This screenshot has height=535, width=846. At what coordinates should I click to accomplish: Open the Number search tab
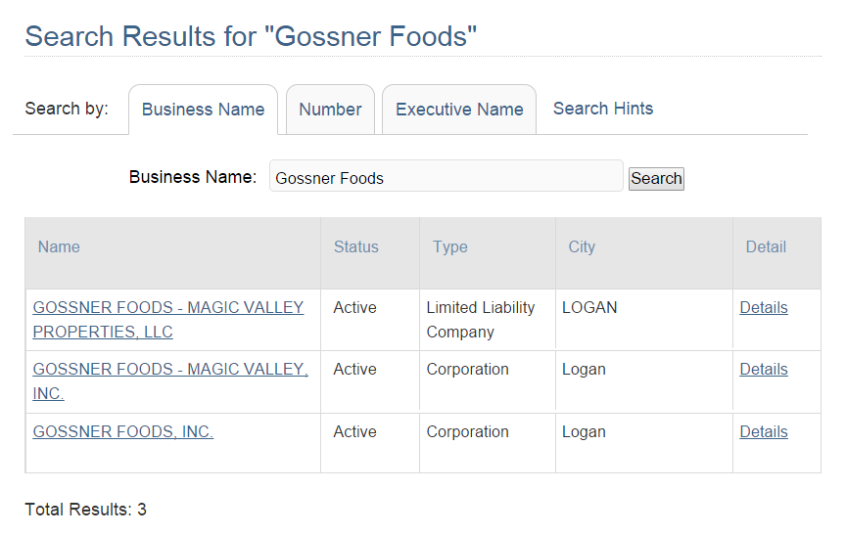click(x=330, y=110)
